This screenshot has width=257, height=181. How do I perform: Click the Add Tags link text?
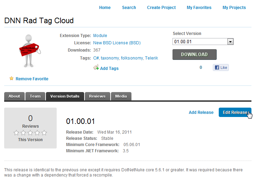tap(109, 68)
